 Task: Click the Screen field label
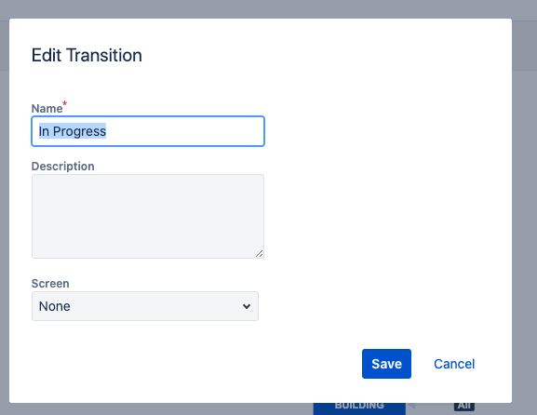[50, 284]
